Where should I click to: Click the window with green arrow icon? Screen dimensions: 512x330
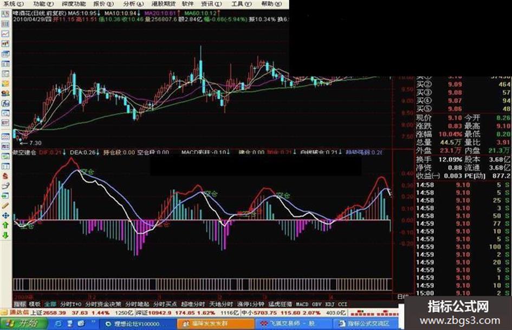tap(5, 196)
